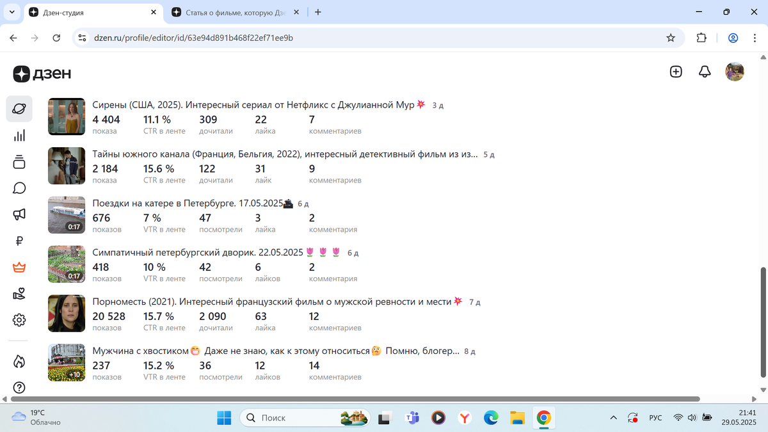Show hidden system tray icons
The image size is (768, 432).
pyautogui.click(x=614, y=418)
